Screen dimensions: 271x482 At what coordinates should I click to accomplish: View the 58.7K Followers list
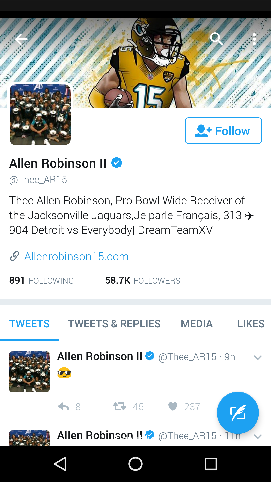(143, 280)
